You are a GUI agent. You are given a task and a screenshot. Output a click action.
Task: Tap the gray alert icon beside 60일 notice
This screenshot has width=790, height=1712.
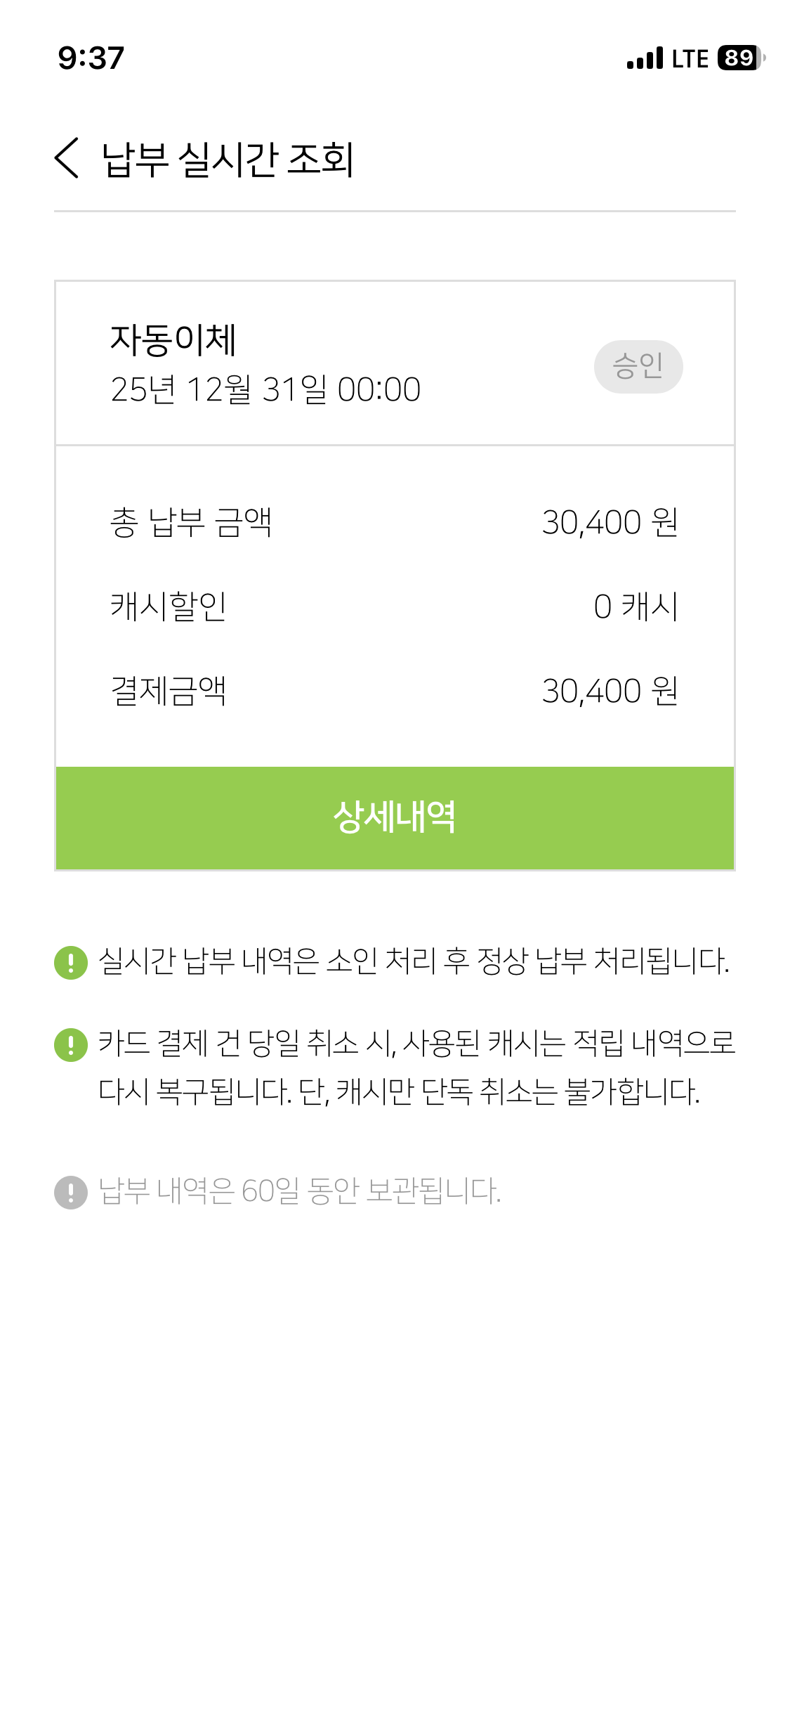(71, 1192)
